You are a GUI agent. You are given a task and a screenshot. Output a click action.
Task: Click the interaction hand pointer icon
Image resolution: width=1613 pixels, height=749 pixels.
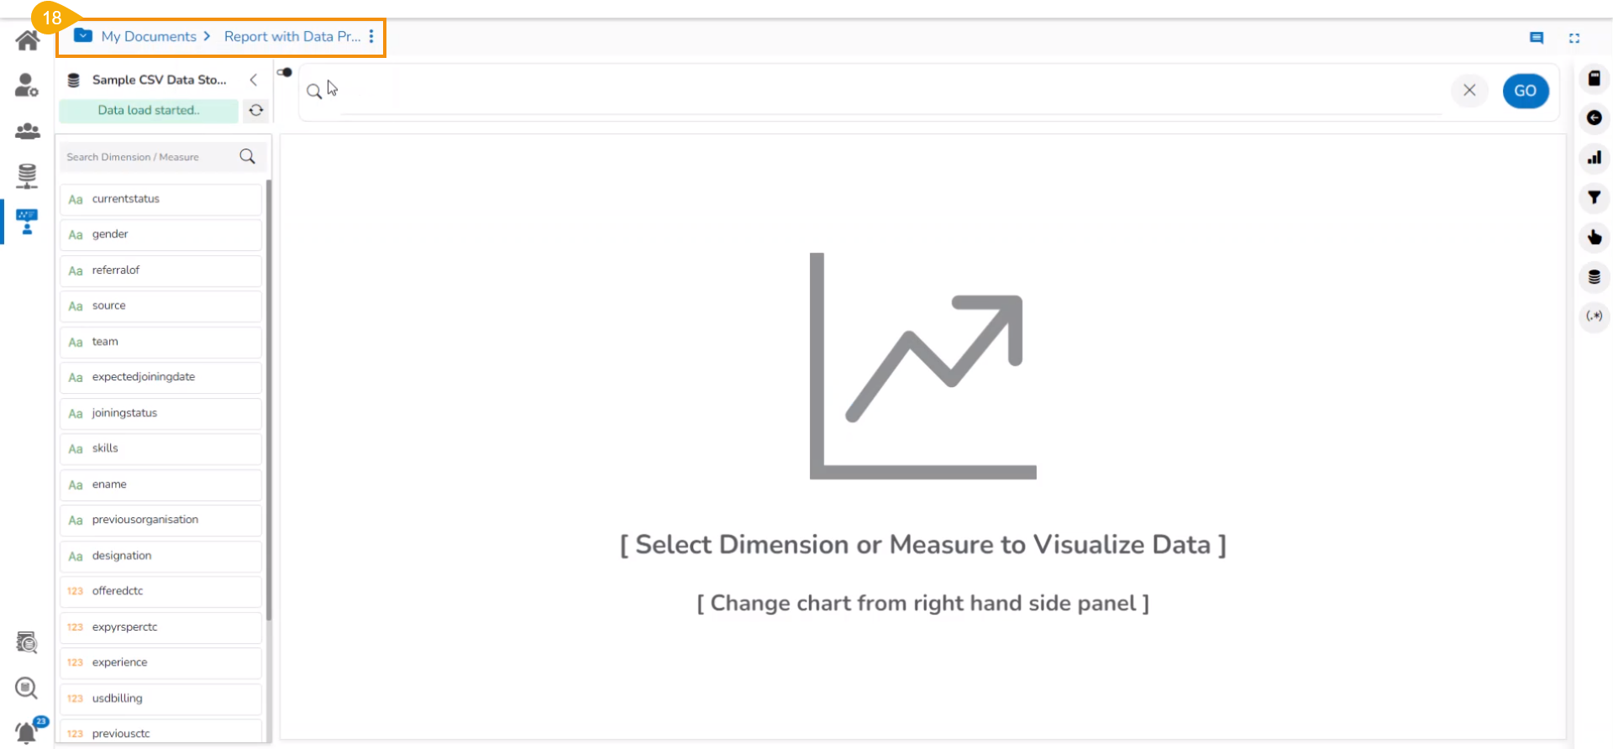(x=1594, y=238)
